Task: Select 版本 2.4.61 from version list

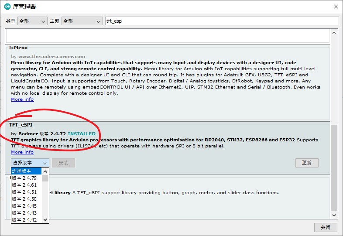Action: tap(27, 185)
